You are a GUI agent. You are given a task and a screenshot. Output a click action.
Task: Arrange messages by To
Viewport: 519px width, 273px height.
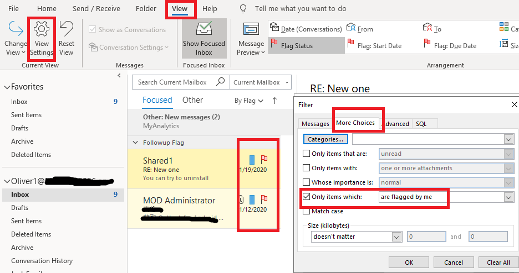point(432,29)
